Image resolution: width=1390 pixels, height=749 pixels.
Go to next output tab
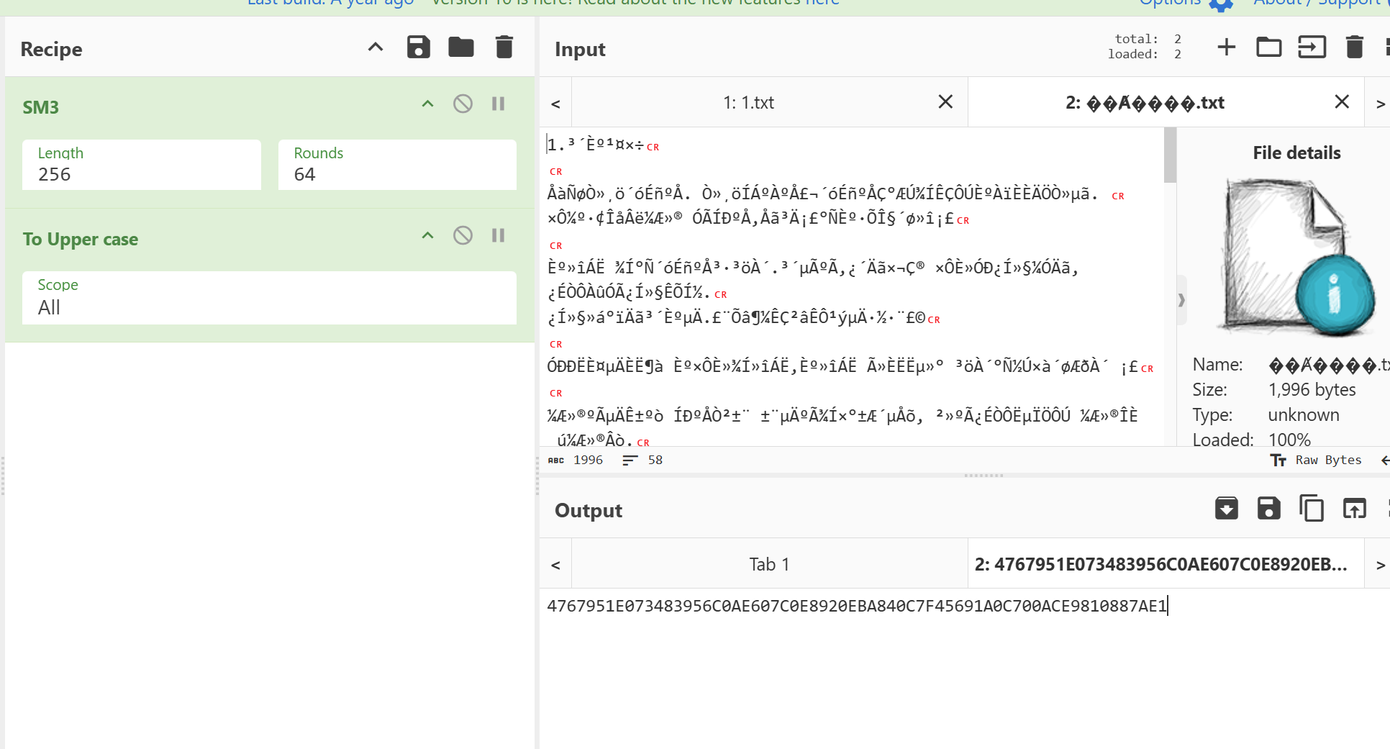pyautogui.click(x=1379, y=565)
